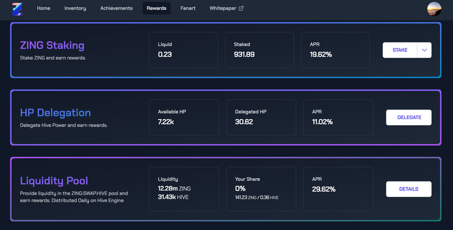Open the Whitepaper link
453x230 pixels.
point(226,8)
